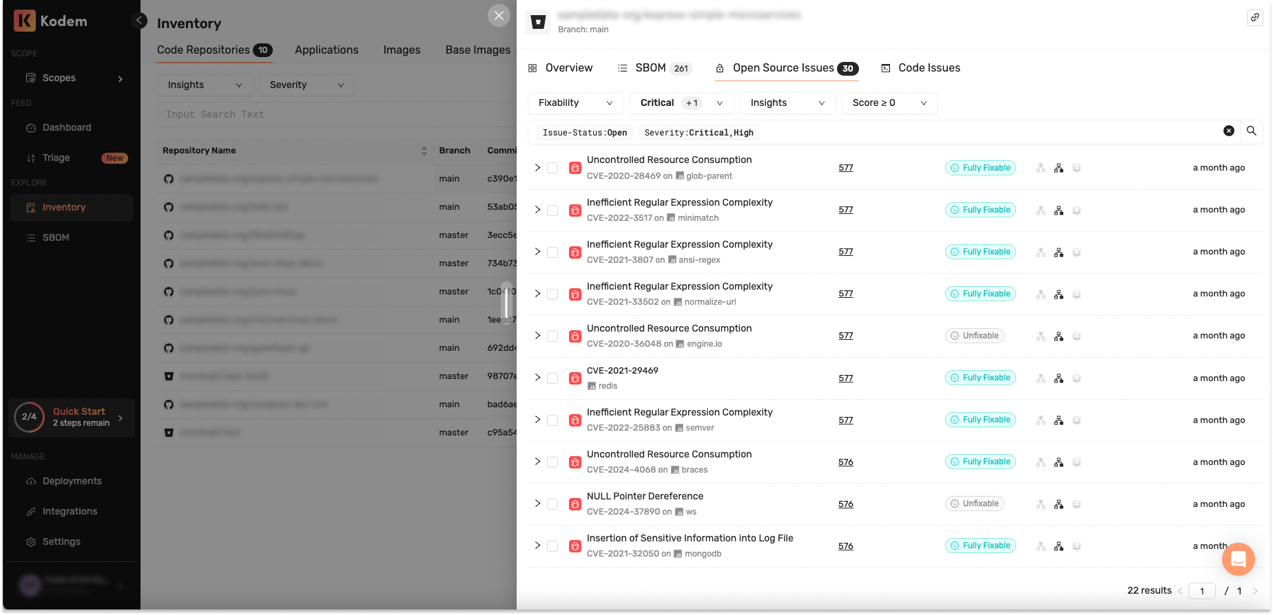Click score link 577 for glob-parent issue
The width and height of the screenshot is (1273, 615).
[845, 168]
